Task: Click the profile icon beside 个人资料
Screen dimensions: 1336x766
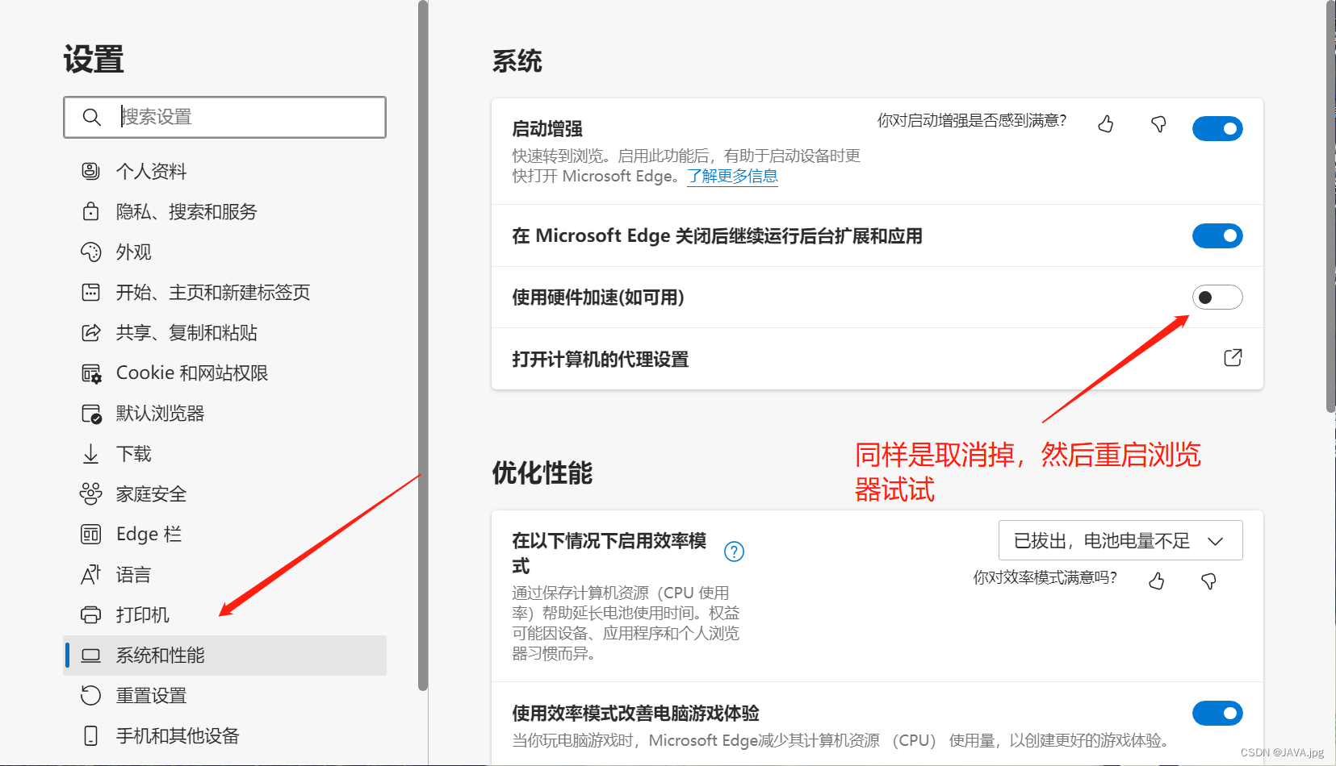Action: 91,171
